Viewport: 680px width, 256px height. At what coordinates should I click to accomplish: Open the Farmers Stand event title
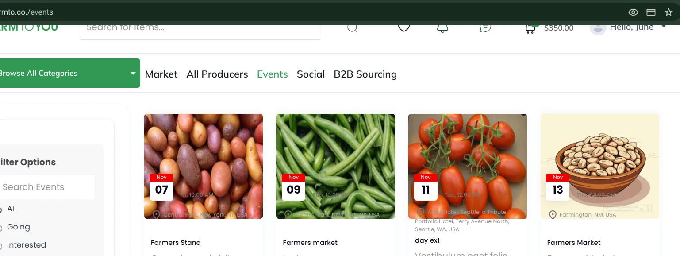[176, 243]
